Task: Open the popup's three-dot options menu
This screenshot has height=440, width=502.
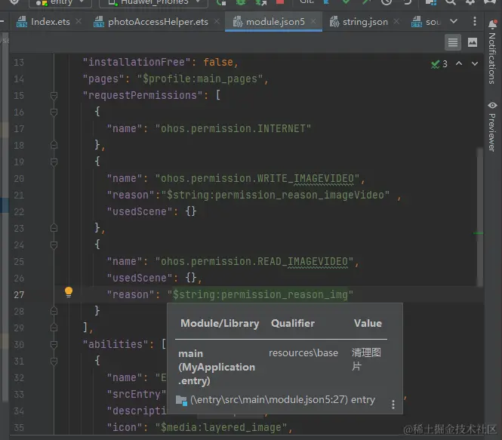Action: [x=393, y=405]
